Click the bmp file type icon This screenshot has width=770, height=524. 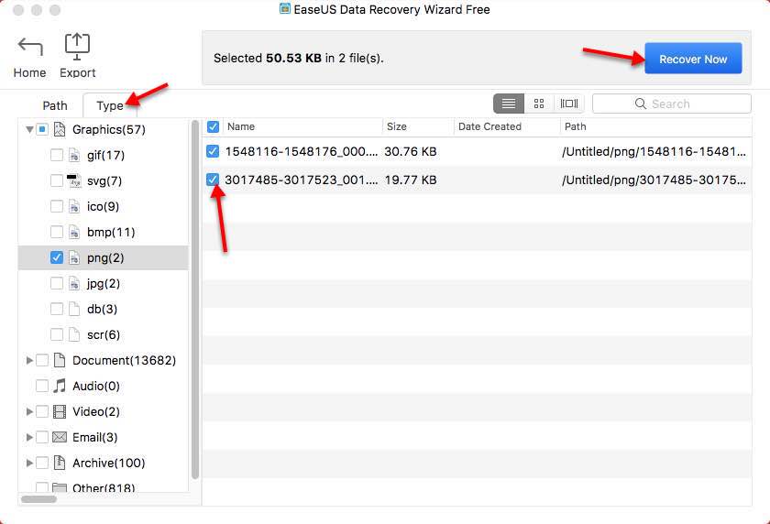pyautogui.click(x=74, y=232)
